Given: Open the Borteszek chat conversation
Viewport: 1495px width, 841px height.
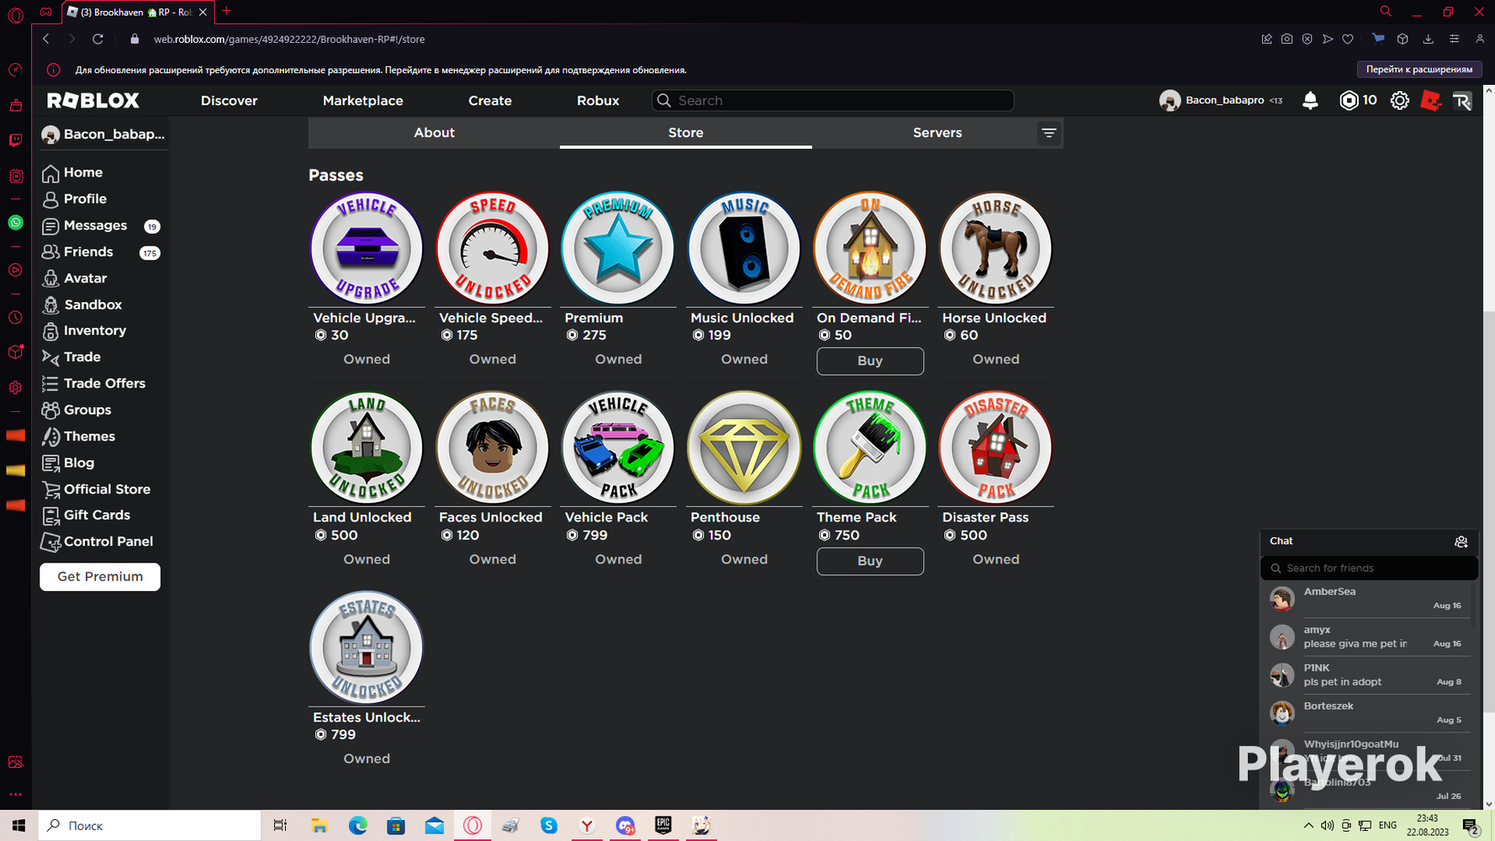Looking at the screenshot, I should (1367, 712).
